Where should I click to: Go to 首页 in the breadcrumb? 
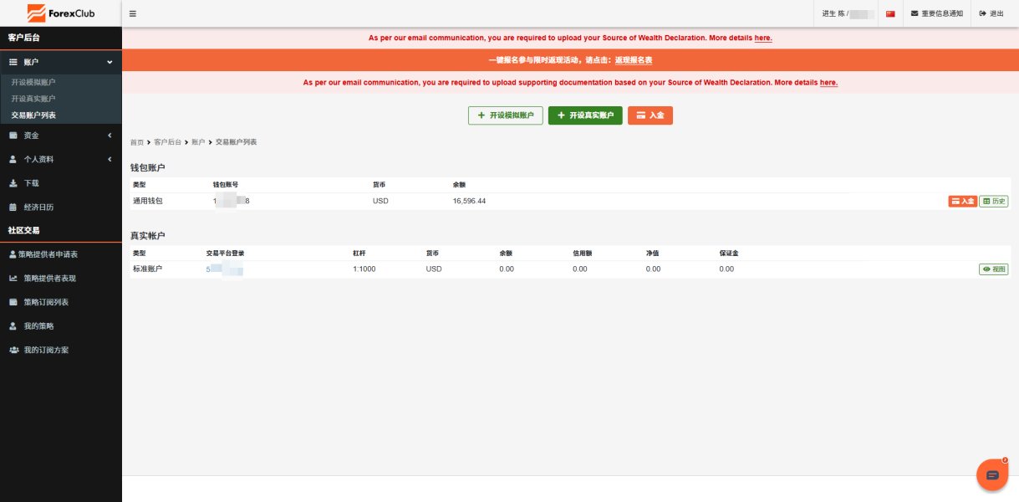point(136,142)
